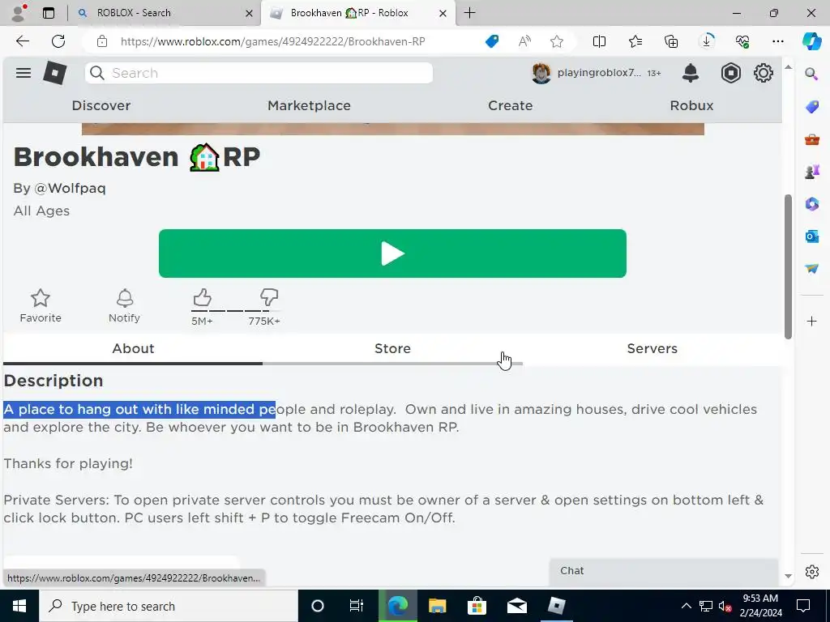830x622 pixels.
Task: Open sidebar settings gear at bottom
Action: click(811, 572)
